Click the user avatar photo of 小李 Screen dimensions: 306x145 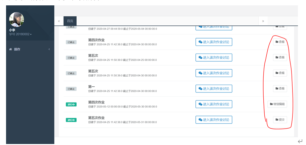16,19
